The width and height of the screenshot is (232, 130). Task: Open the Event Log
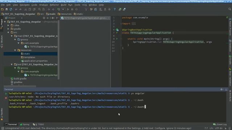point(220,125)
